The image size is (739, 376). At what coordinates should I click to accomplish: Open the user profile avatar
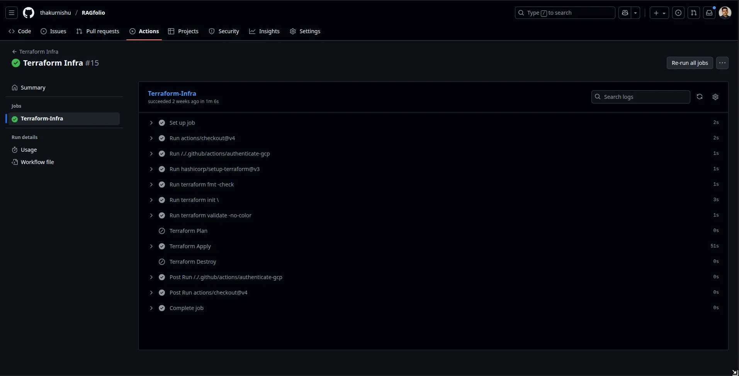click(725, 13)
